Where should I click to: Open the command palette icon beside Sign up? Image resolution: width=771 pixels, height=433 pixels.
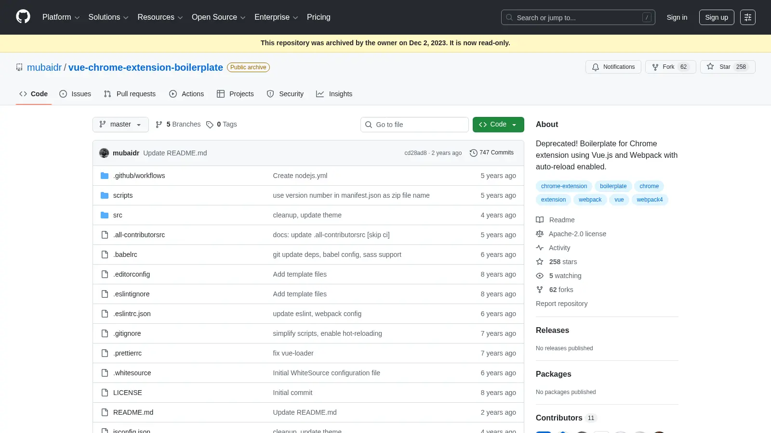coord(748,17)
